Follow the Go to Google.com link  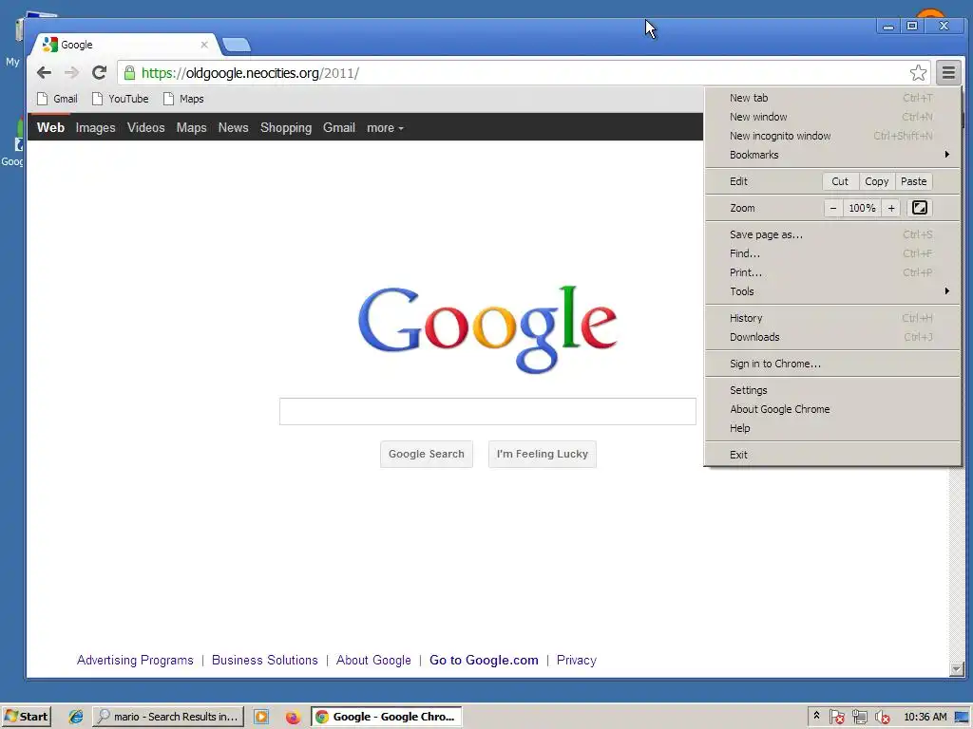click(x=484, y=661)
